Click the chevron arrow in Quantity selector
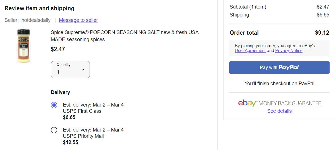 click(83, 70)
